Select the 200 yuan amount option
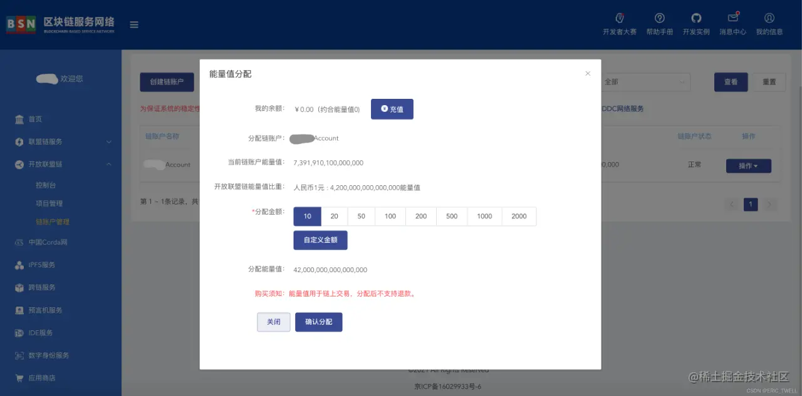The height and width of the screenshot is (396, 802). (421, 216)
